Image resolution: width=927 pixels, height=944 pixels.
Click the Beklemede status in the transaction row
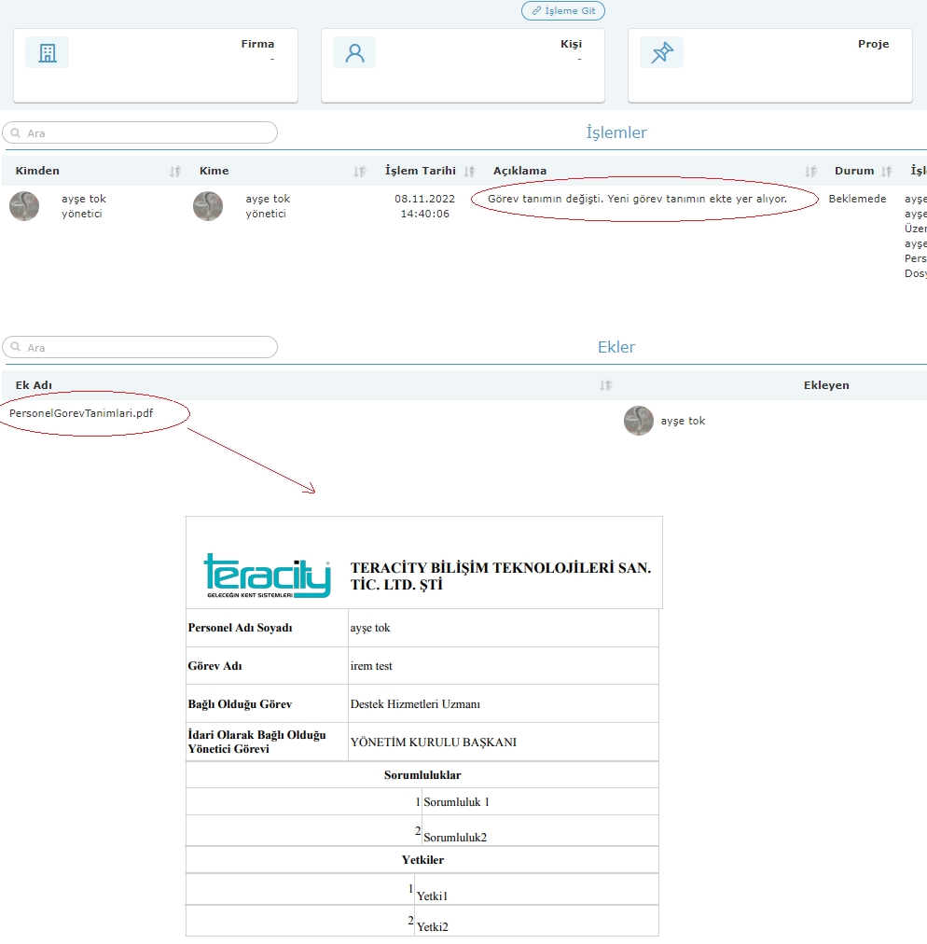coord(857,199)
